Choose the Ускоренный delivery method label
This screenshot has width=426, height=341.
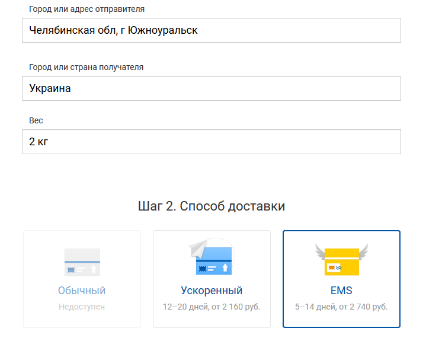tap(212, 291)
